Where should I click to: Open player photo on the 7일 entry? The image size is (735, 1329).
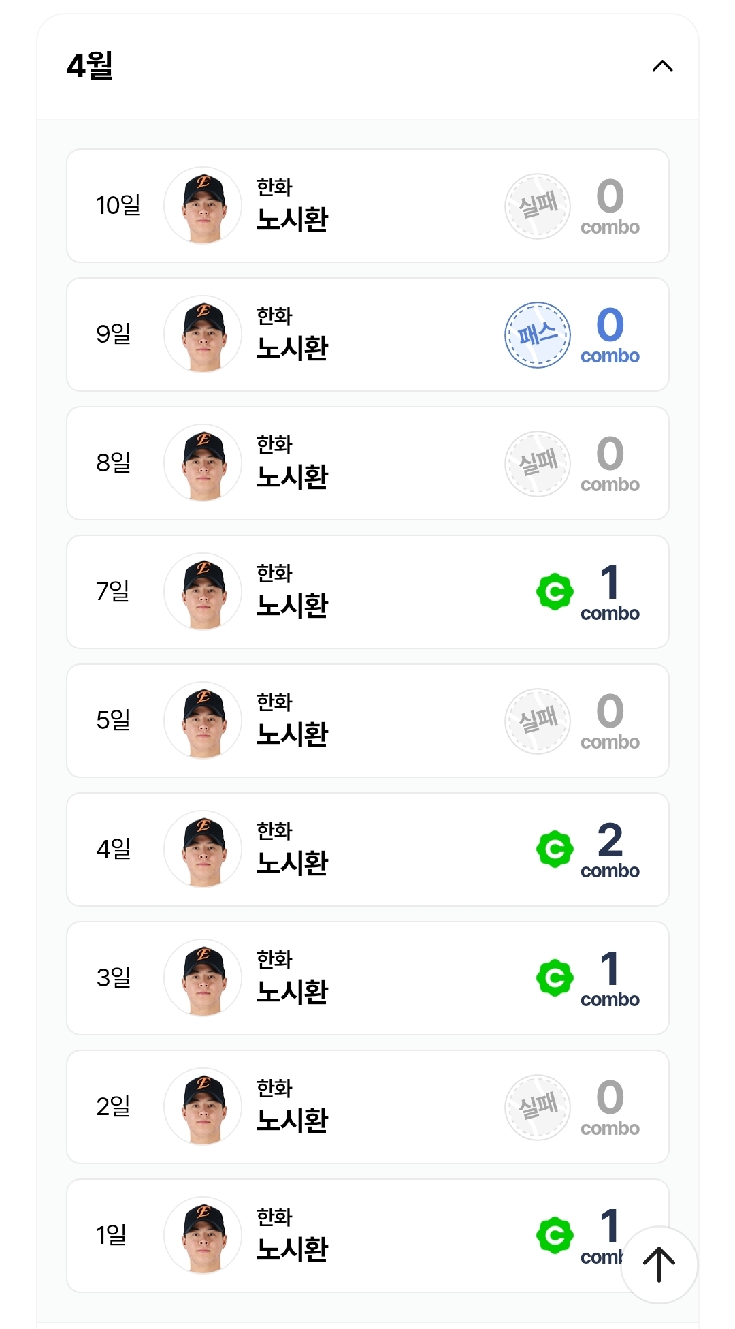click(x=203, y=592)
